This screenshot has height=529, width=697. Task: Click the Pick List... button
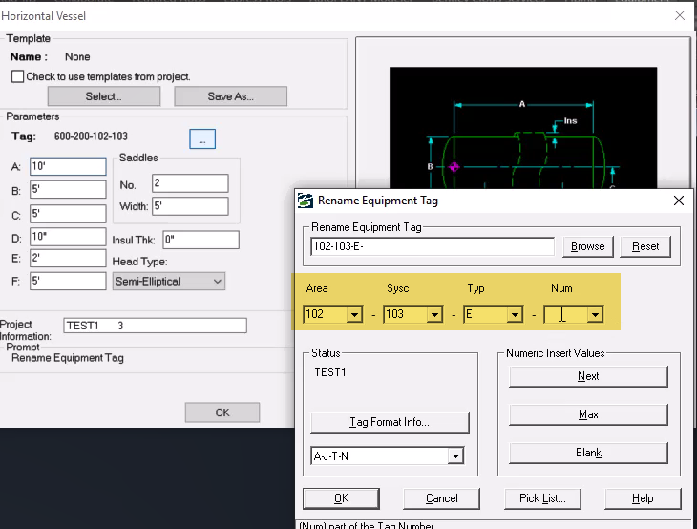point(542,498)
